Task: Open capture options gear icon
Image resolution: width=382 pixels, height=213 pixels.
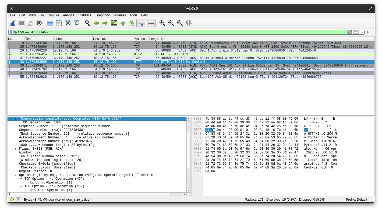Action: click(x=39, y=23)
